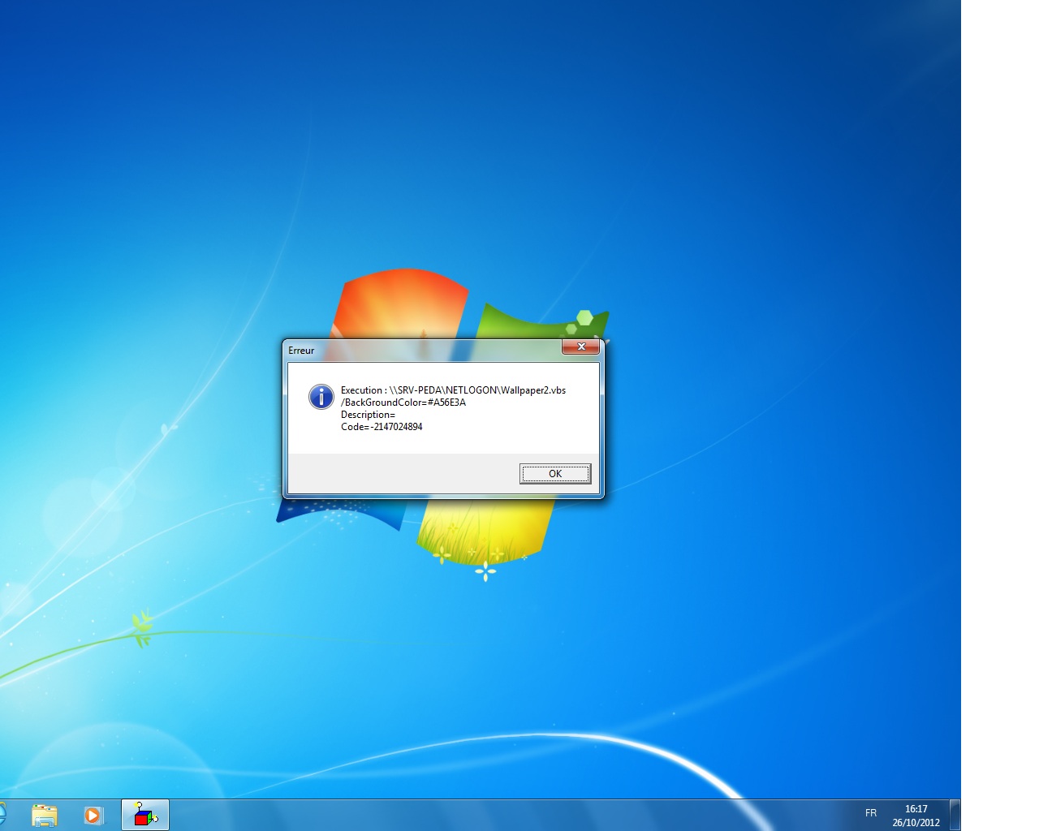Click the blue information icon in dialog

[x=321, y=397]
